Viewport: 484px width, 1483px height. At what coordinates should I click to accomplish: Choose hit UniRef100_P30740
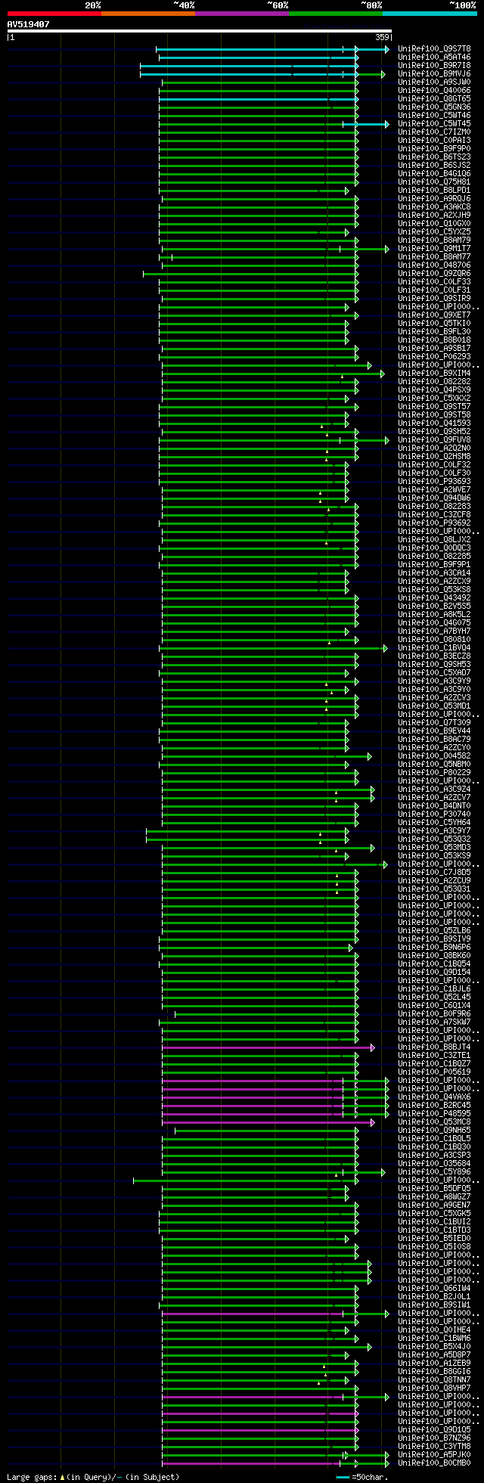(434, 814)
